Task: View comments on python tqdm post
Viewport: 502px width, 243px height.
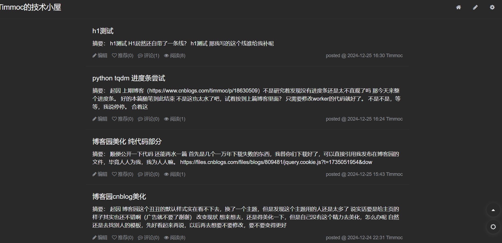Action: tap(149, 119)
